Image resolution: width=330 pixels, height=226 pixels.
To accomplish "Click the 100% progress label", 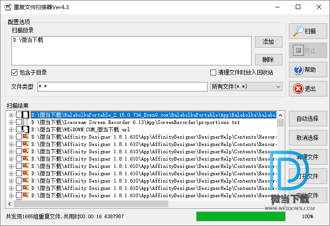I will coord(308,216).
